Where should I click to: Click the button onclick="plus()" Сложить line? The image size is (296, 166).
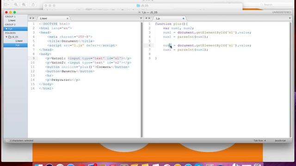pos(87,67)
